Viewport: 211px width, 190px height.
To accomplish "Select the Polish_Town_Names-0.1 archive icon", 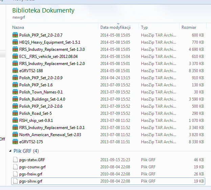I will [15, 92].
